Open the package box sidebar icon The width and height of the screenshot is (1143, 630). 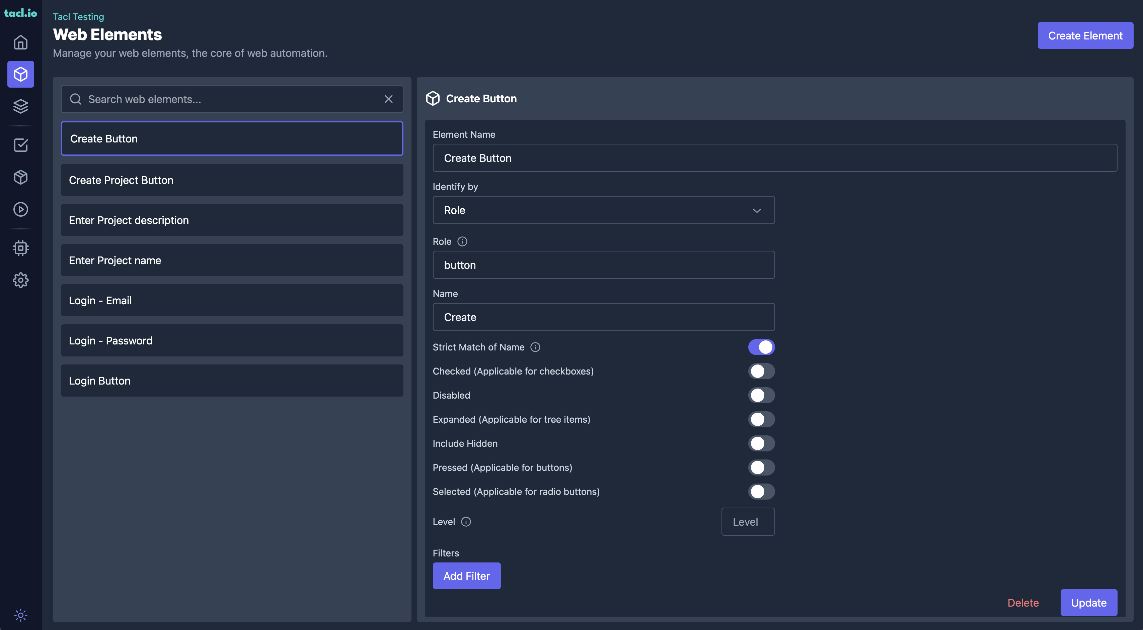coord(21,177)
